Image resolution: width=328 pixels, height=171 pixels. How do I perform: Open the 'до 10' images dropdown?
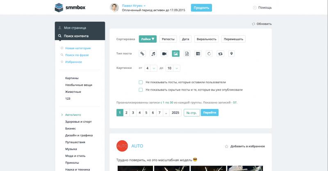pos(173,68)
